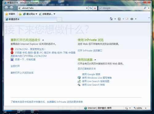Screen dimensions: 154x114
Task: Expand the Home button dropdown arrow
Action: (x=115, y=19)
